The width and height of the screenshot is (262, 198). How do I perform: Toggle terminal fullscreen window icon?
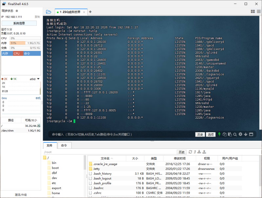pyautogui.click(x=251, y=134)
